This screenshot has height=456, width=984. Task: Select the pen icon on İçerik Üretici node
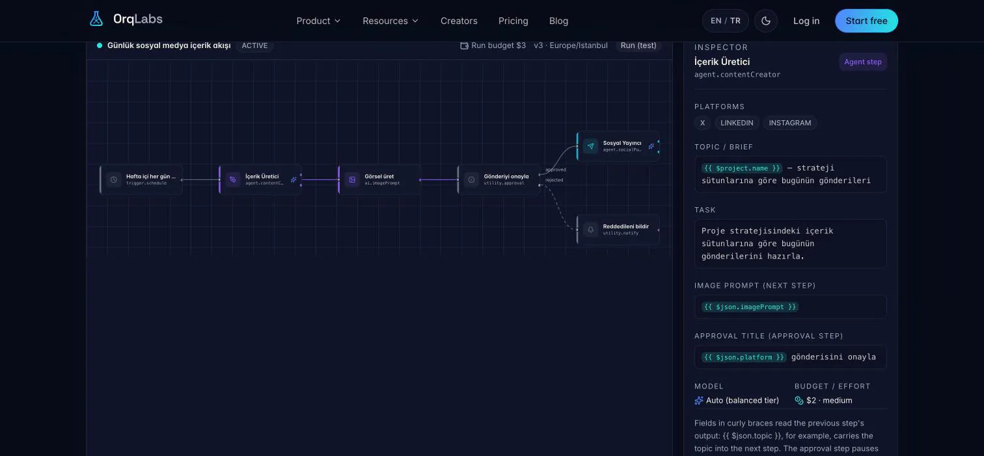[x=233, y=179]
